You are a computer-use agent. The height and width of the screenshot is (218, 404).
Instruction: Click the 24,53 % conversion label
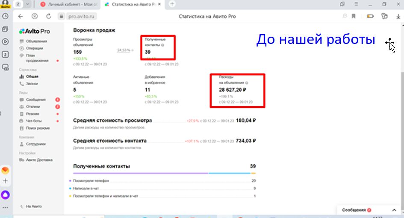coord(124,50)
